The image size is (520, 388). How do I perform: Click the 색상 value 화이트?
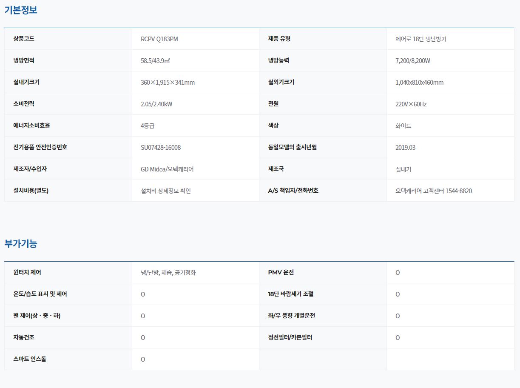click(403, 126)
